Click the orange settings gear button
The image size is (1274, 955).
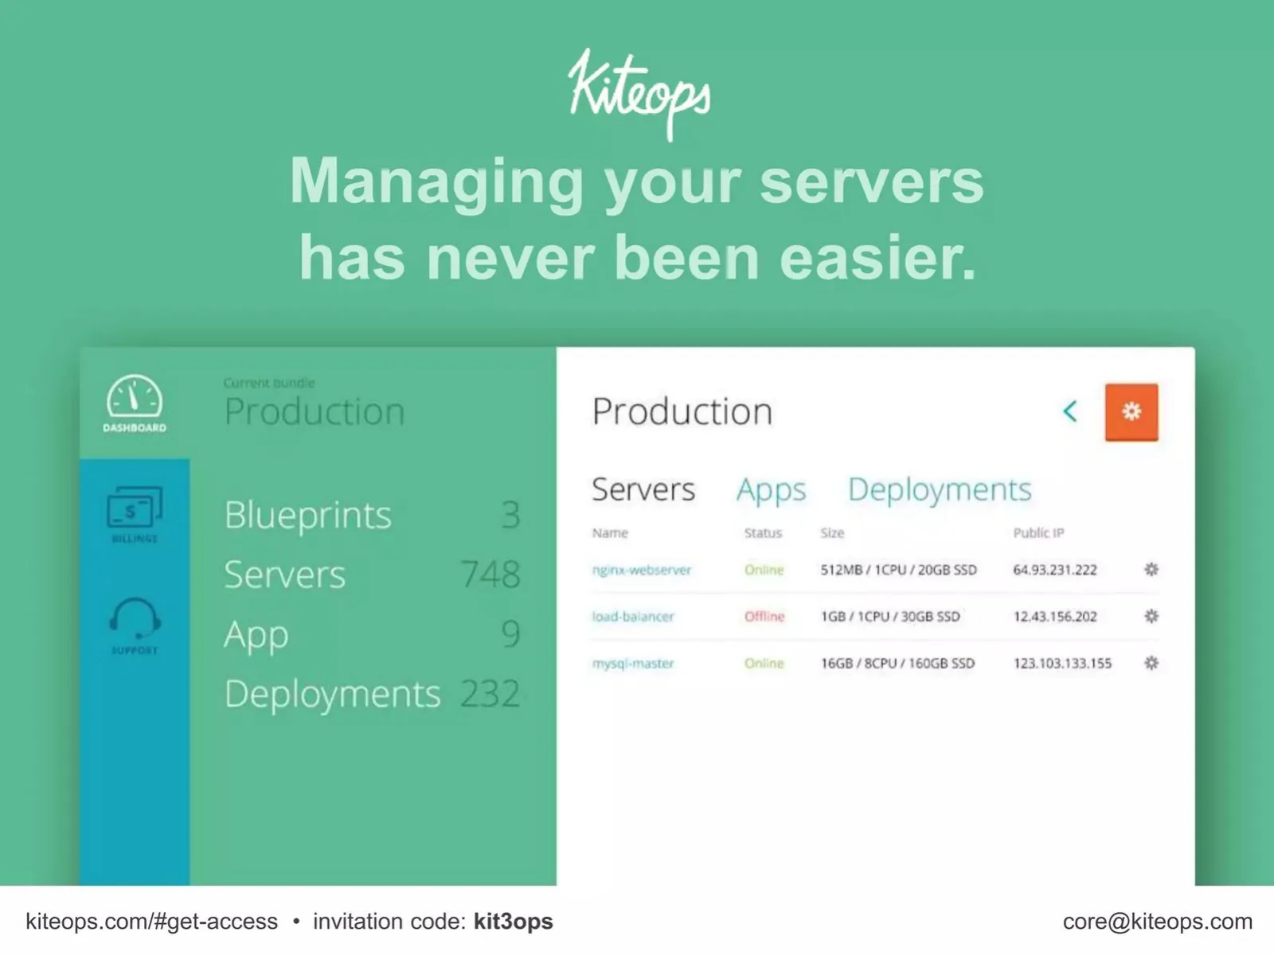pyautogui.click(x=1131, y=411)
